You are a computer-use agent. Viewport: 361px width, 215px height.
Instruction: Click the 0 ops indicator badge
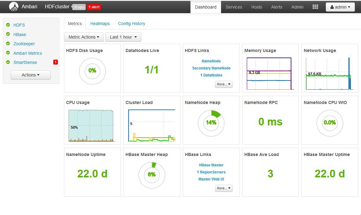coord(79,7)
